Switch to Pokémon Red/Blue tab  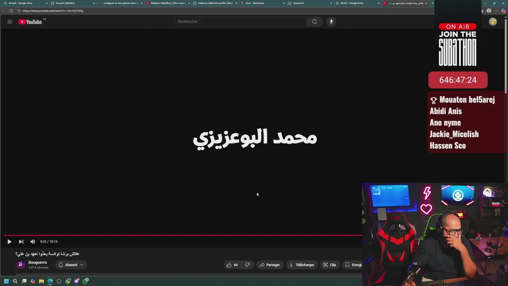[168, 3]
